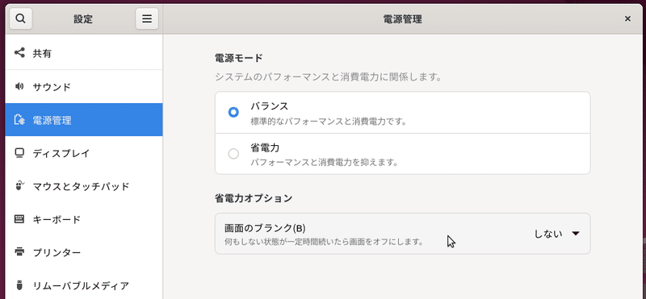646x299 pixels.
Task: Click the printer icon for プリンター
Action: (19, 251)
